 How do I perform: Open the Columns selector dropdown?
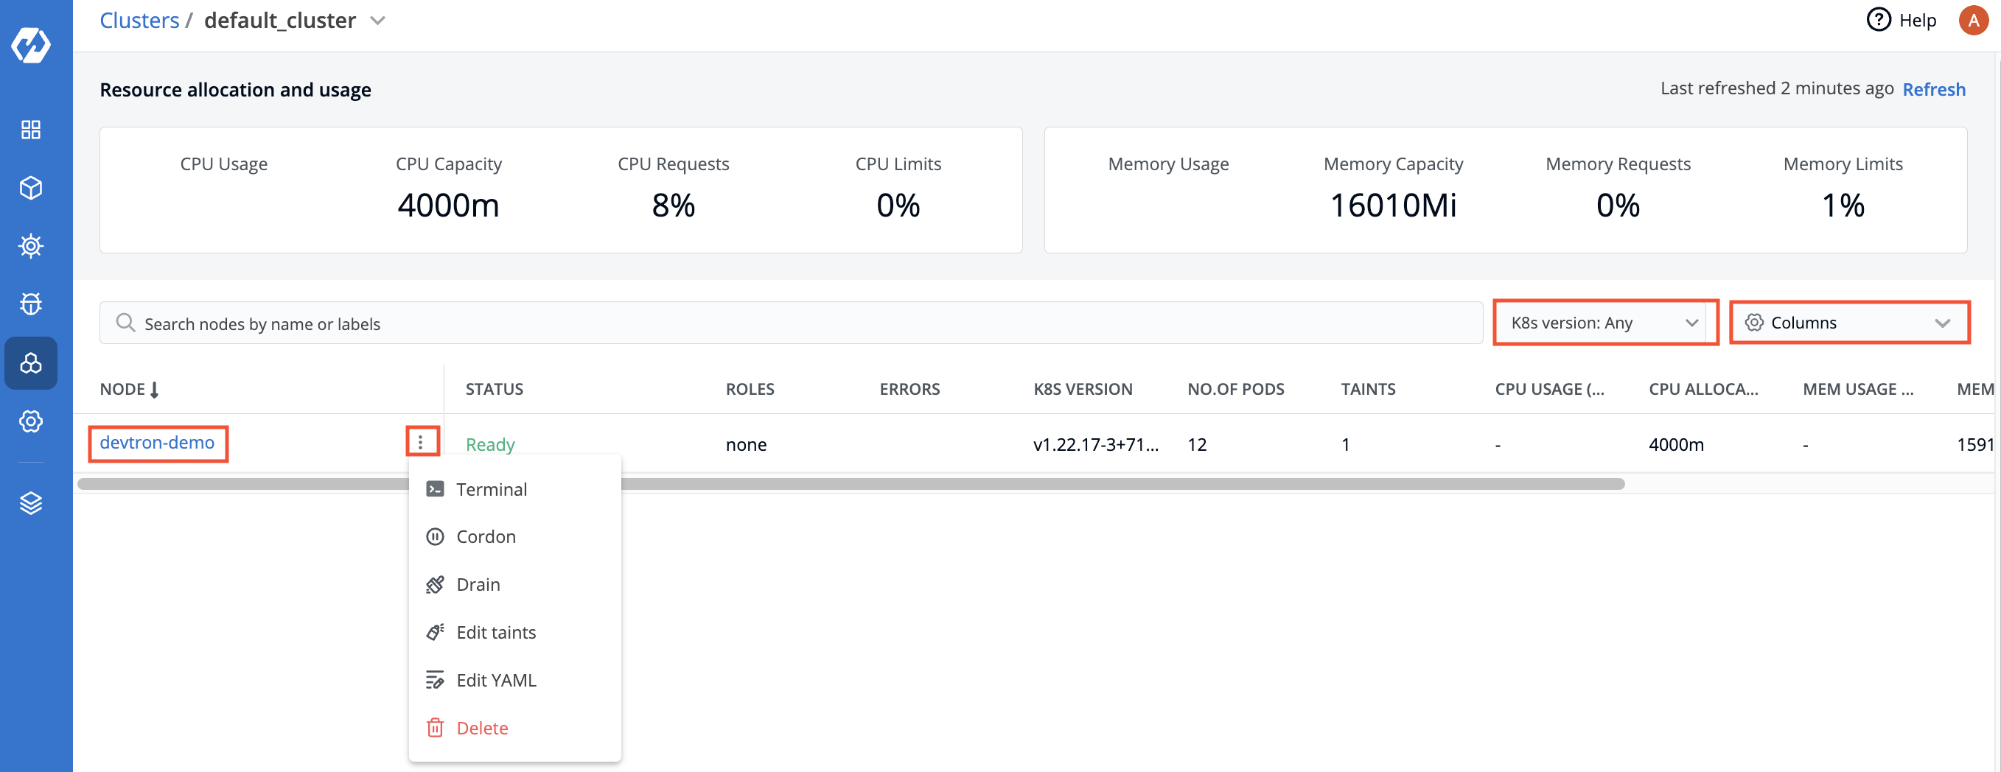[1848, 323]
